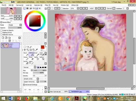
Task: Adjust the brush Min Size slider
Action: coord(39,73)
